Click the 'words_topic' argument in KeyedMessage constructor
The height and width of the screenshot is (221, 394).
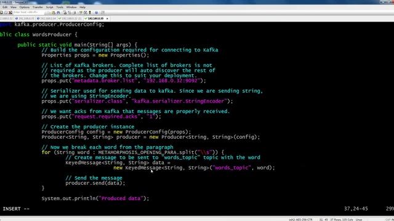[231, 168]
